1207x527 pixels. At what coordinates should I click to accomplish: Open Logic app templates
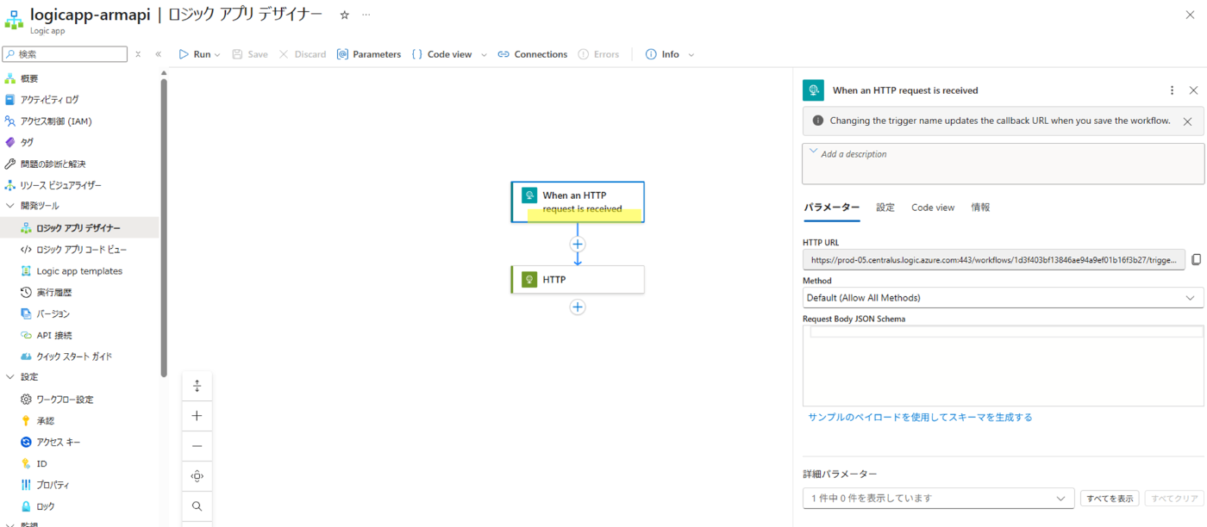tap(79, 271)
